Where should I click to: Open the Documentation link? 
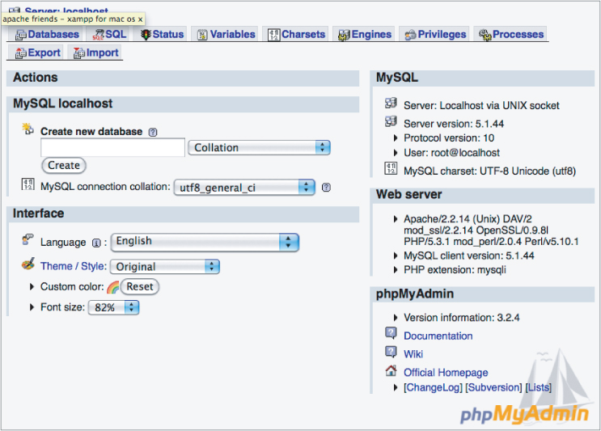coord(438,336)
